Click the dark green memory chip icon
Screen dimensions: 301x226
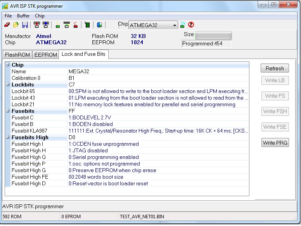[87, 25]
